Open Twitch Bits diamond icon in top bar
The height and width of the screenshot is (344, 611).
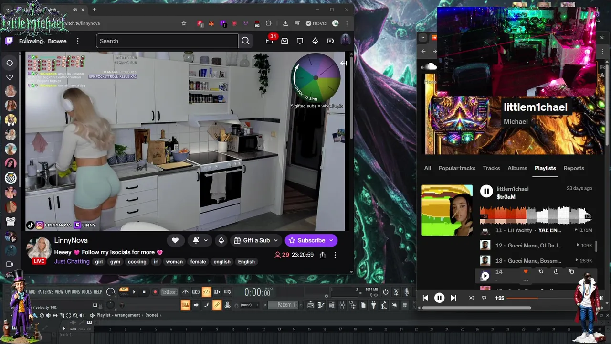pos(315,41)
